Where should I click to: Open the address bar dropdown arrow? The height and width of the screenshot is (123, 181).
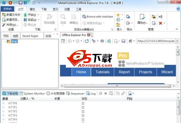[177, 41]
